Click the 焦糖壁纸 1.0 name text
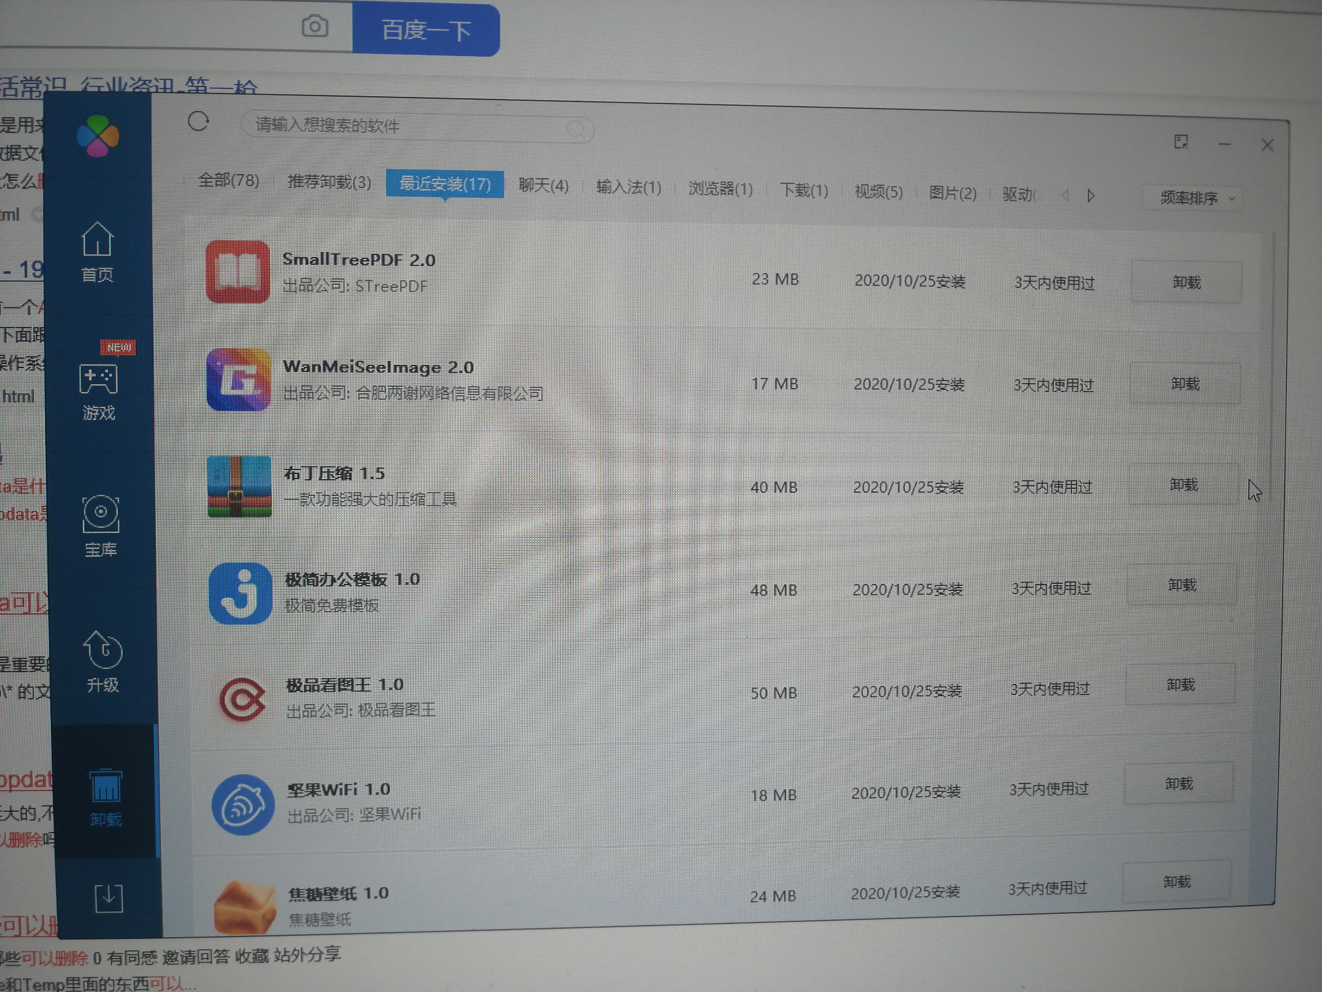This screenshot has width=1322, height=992. [339, 894]
